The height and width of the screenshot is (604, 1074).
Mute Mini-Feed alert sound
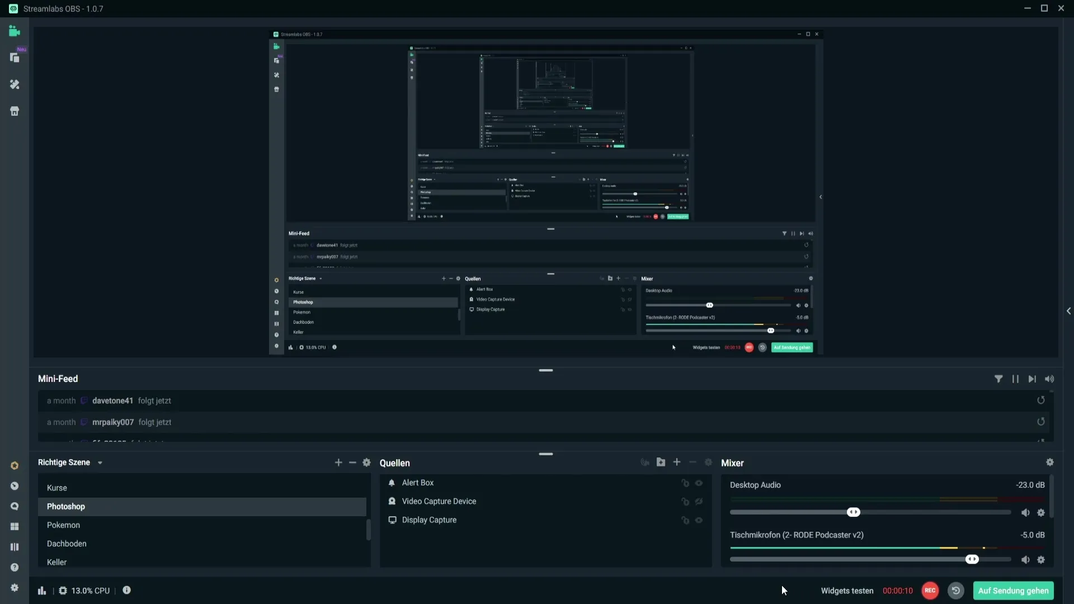(1049, 379)
